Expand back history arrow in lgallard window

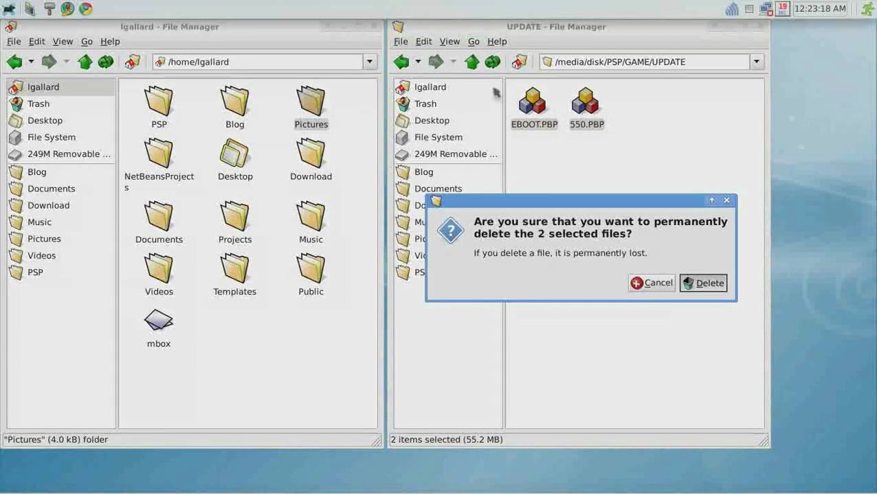tap(30, 62)
